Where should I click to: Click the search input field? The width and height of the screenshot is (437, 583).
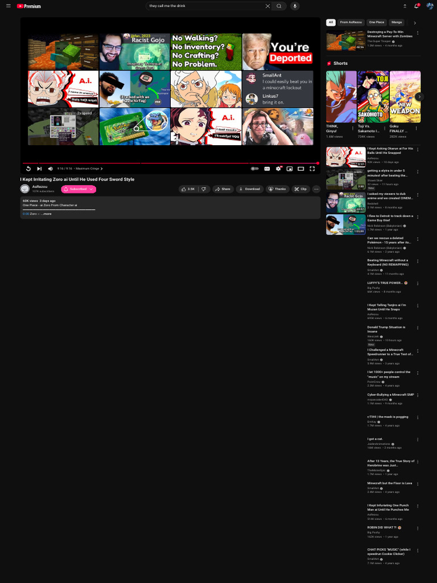coord(206,6)
